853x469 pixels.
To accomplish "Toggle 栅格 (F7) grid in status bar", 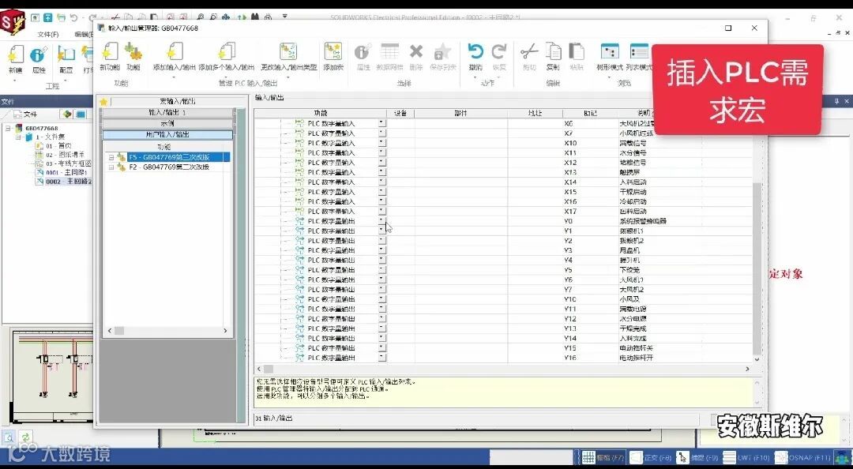I will pyautogui.click(x=603, y=458).
